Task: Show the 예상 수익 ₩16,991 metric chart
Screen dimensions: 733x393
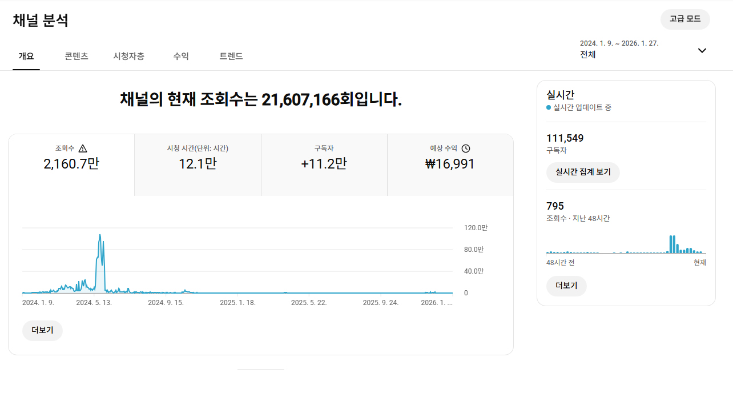Action: (x=450, y=165)
